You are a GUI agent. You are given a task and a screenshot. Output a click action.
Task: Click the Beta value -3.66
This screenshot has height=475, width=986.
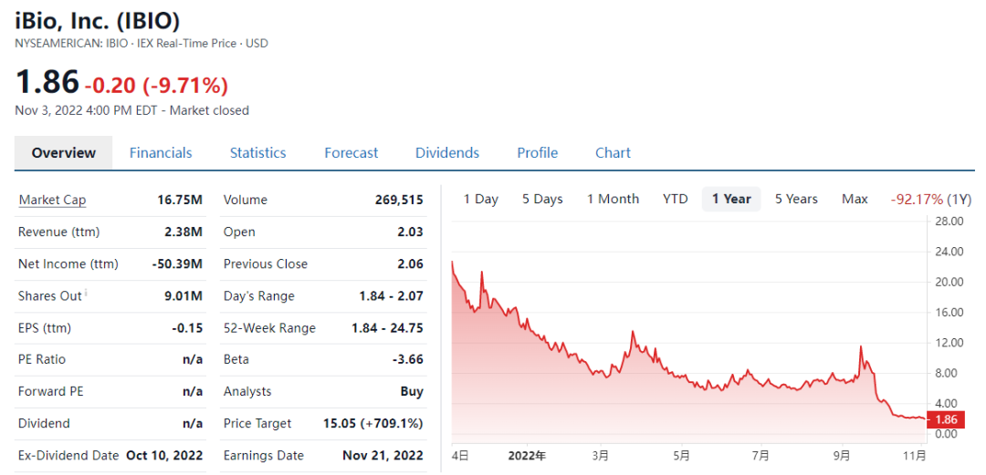407,359
